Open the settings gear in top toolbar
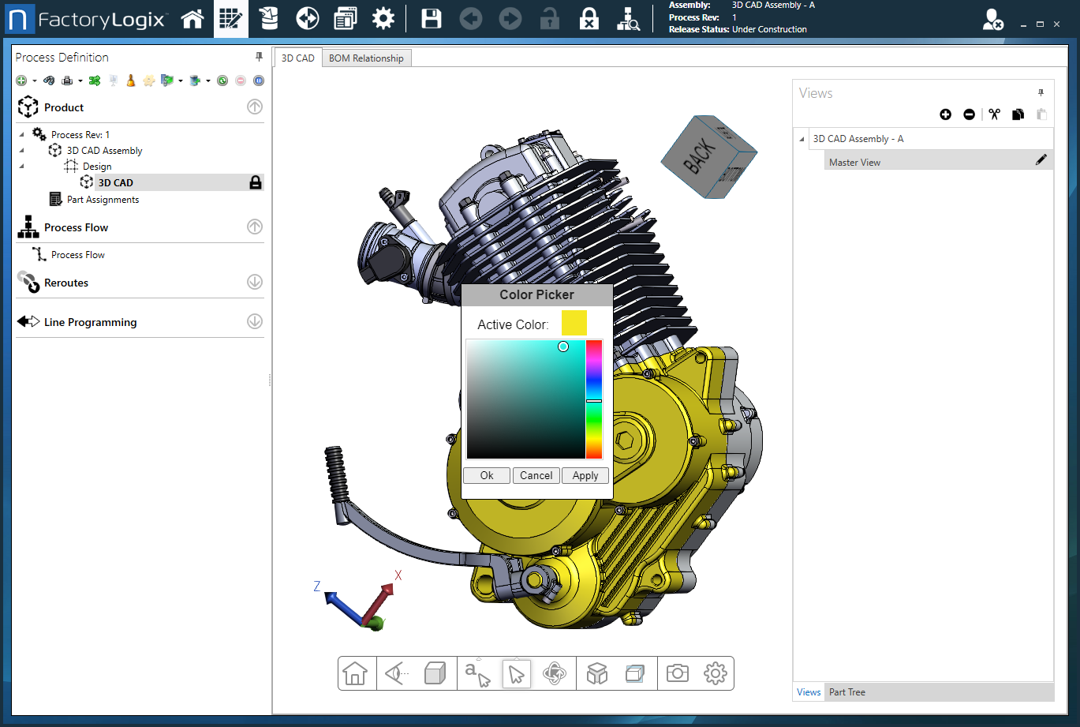The width and height of the screenshot is (1080, 727). [x=383, y=19]
